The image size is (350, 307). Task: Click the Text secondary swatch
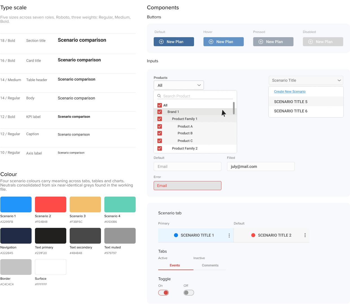click(85, 236)
